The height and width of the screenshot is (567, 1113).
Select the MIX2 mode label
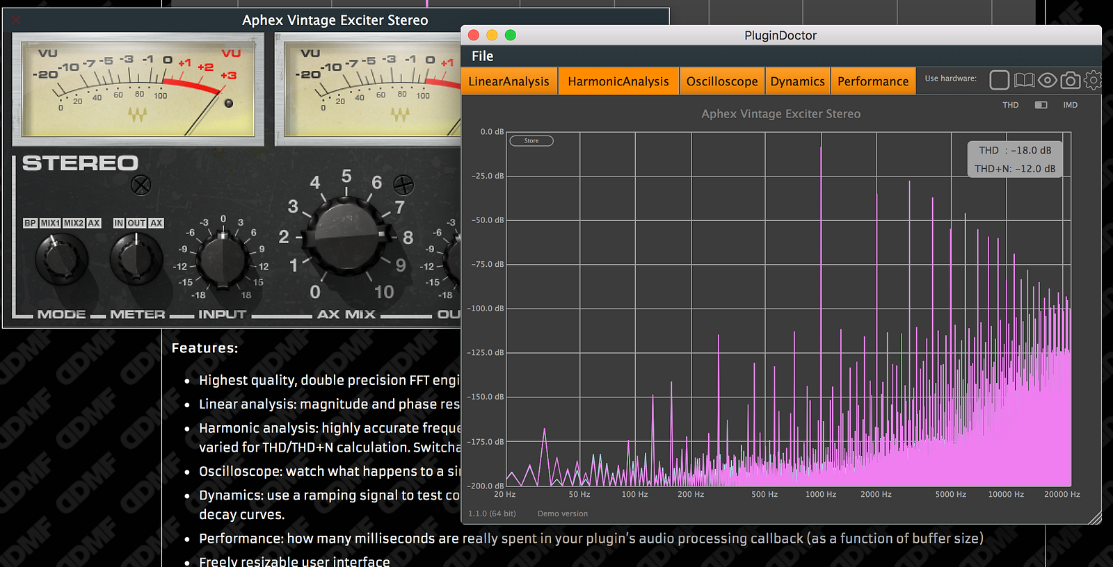[74, 223]
